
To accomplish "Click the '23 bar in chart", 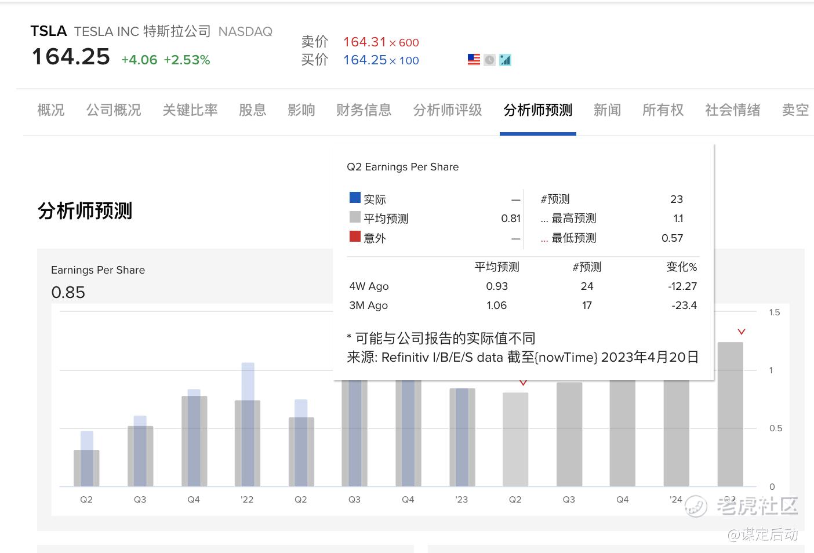I will (x=462, y=438).
